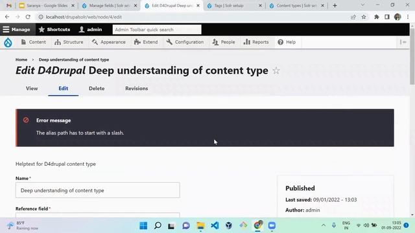The width and height of the screenshot is (415, 233).
Task: Focus the Admin Toolbar quick search field
Action: 157,30
